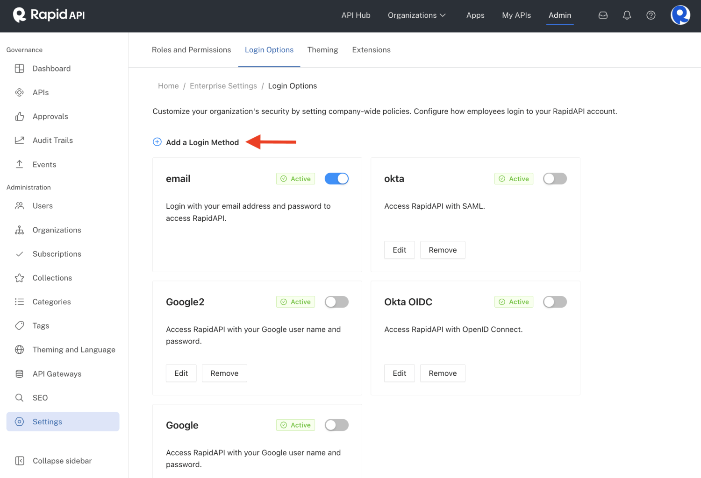Click the Settings gear icon
Image resolution: width=701 pixels, height=478 pixels.
(x=19, y=422)
